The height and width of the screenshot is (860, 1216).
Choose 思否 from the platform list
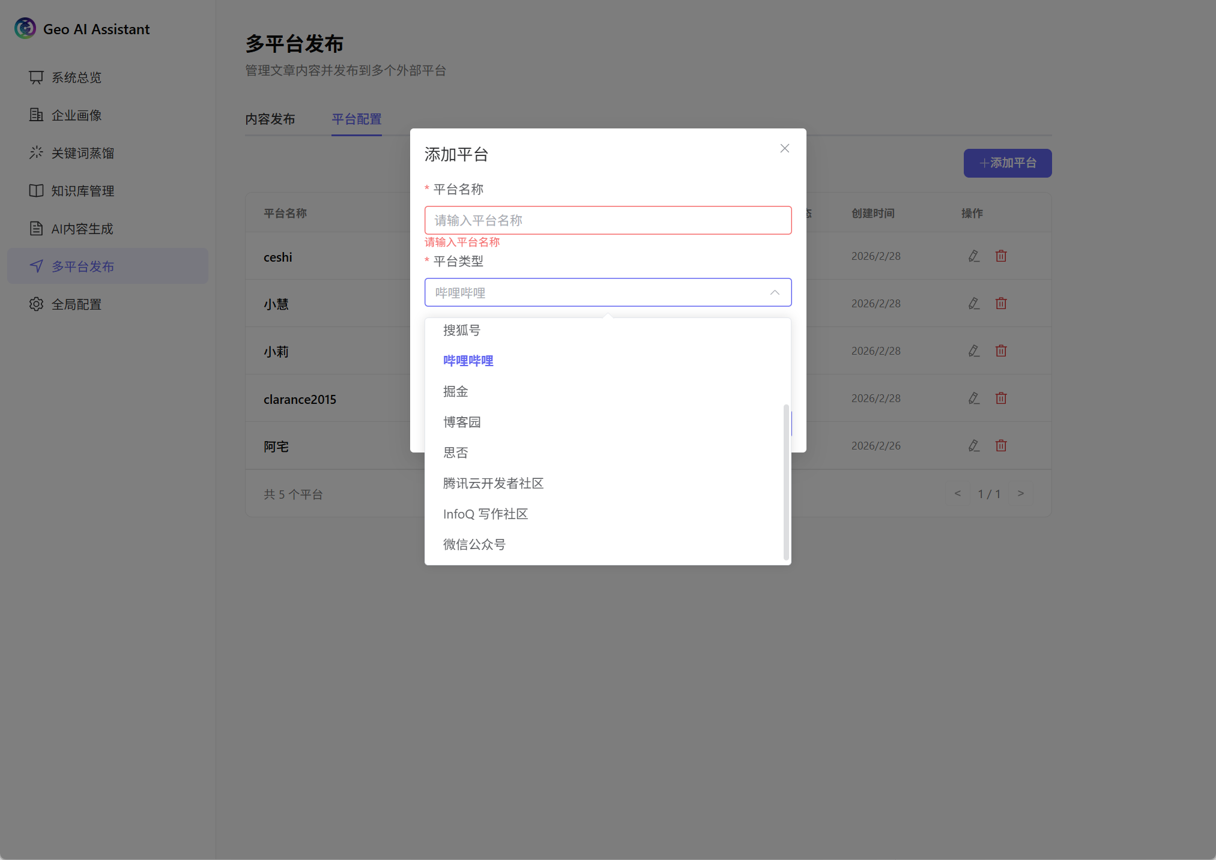(603, 453)
